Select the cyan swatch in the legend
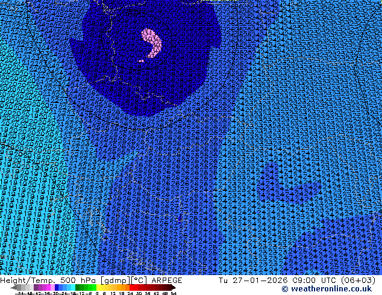Viewport: 382px width, 295px height. point(73,287)
